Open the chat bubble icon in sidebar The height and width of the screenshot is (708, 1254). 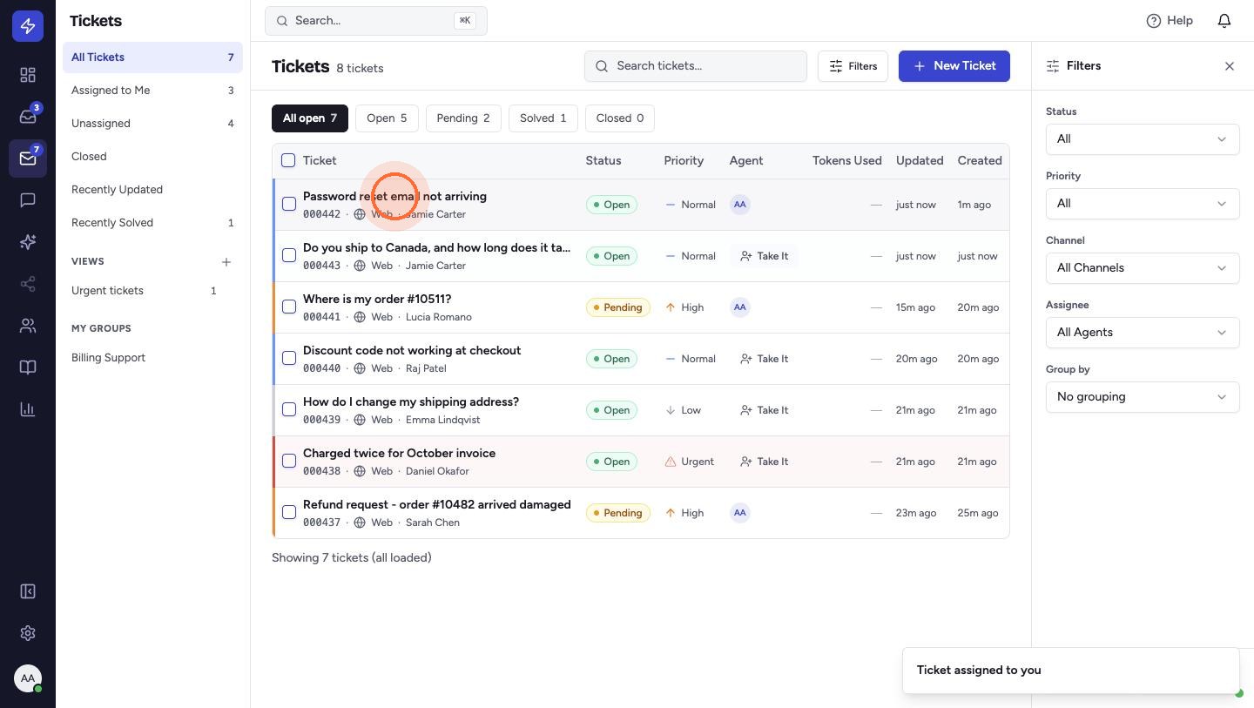coord(28,200)
